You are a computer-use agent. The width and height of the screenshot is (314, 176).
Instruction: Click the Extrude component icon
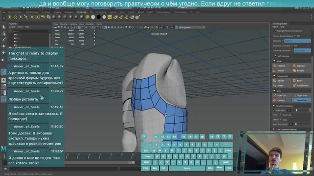[274, 81]
